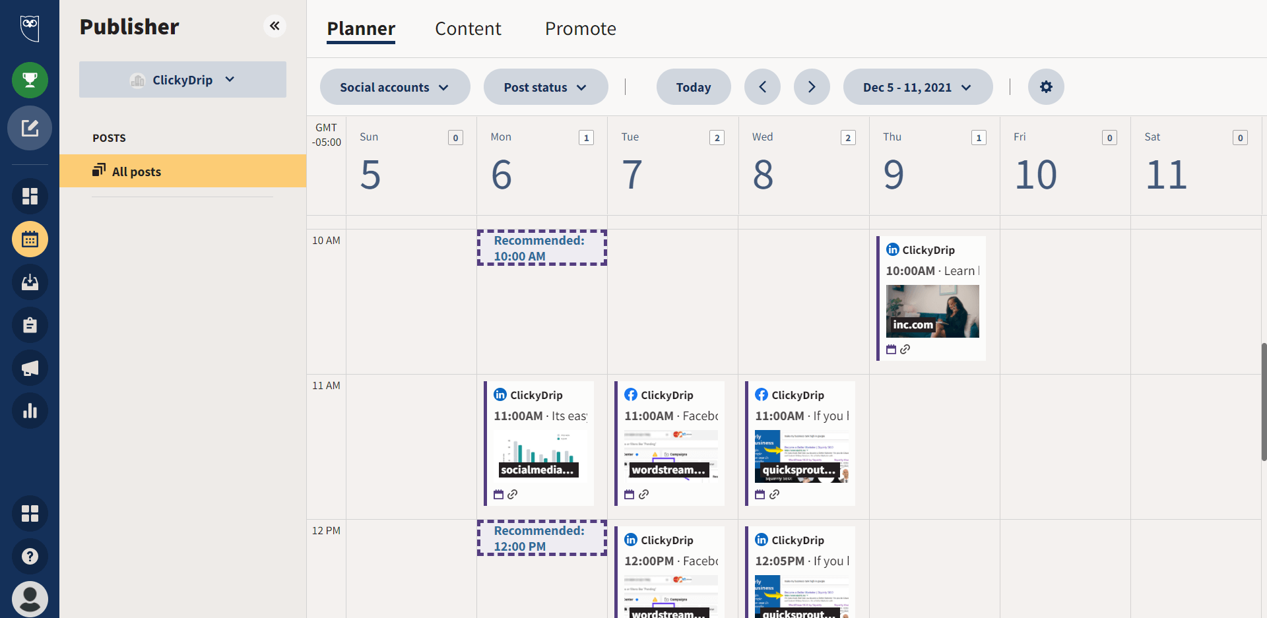Screen dimensions: 1267x618
Task: Click the planner vertical scrollbar
Action: click(x=1264, y=401)
